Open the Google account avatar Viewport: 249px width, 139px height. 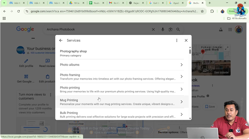[239, 30]
